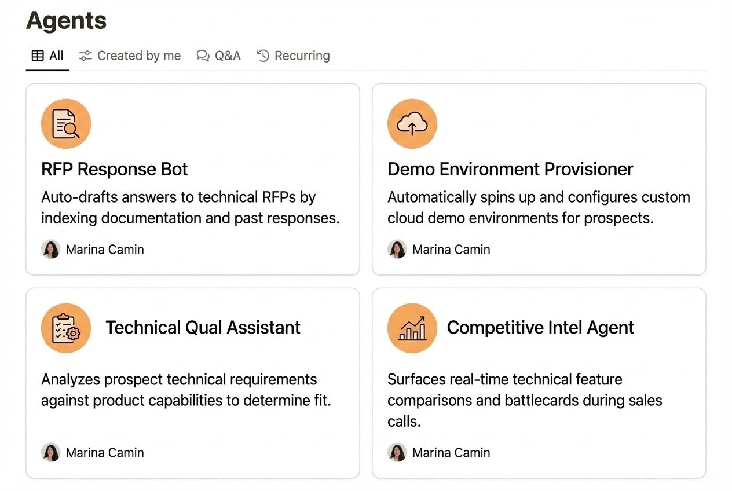Select the All tab
This screenshot has height=491, width=732.
[x=56, y=55]
